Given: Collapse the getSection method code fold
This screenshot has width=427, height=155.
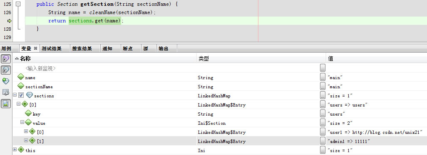Looking at the screenshot, I should (x=18, y=4).
